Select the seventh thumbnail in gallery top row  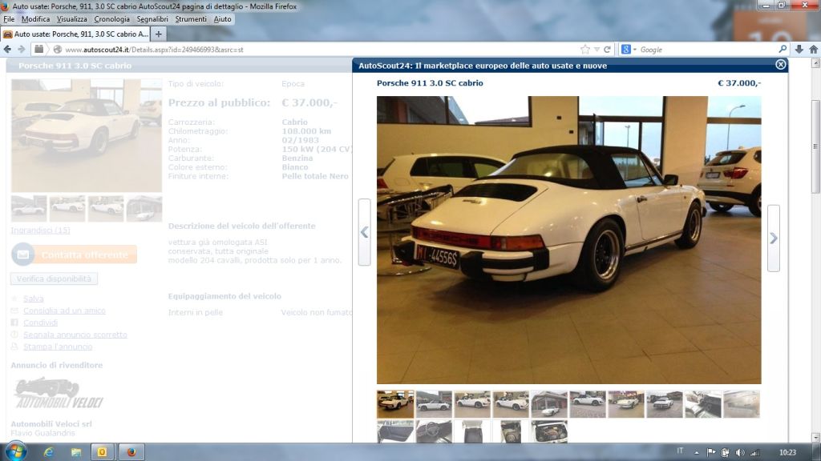coord(626,404)
